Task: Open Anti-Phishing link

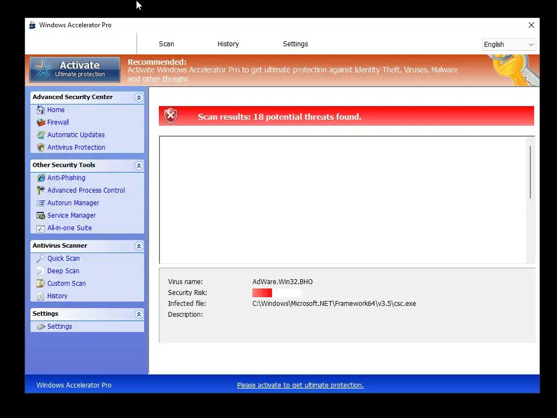Action: pos(66,178)
